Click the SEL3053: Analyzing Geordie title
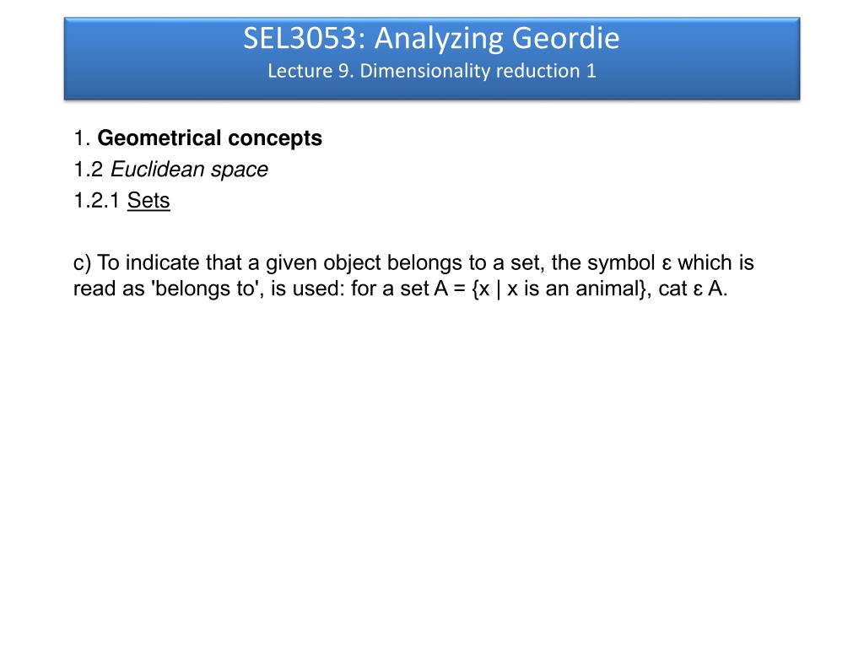The width and height of the screenshot is (864, 648). (431, 38)
